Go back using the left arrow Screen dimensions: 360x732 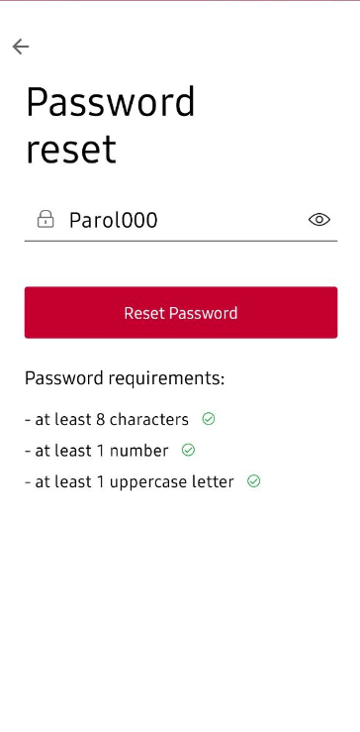[21, 47]
